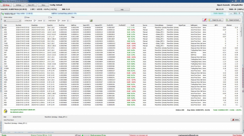244x136 pixels.
Task: Click the lock encryption icon
Action: click(x=5, y=111)
